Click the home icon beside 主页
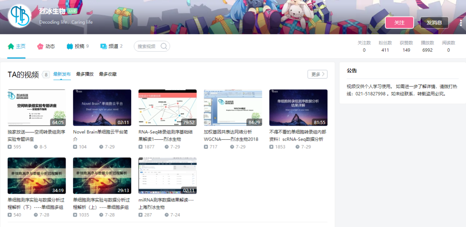466x227 pixels. [x=11, y=46]
